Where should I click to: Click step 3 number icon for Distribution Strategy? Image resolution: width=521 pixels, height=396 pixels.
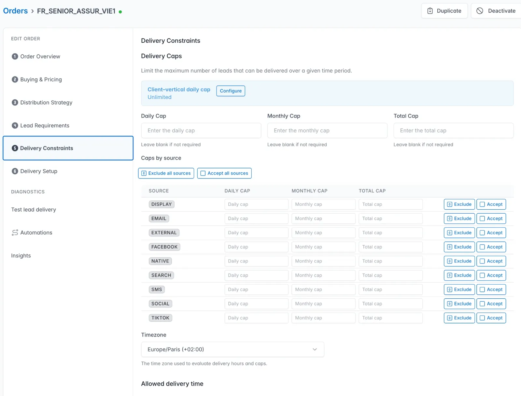(x=15, y=103)
